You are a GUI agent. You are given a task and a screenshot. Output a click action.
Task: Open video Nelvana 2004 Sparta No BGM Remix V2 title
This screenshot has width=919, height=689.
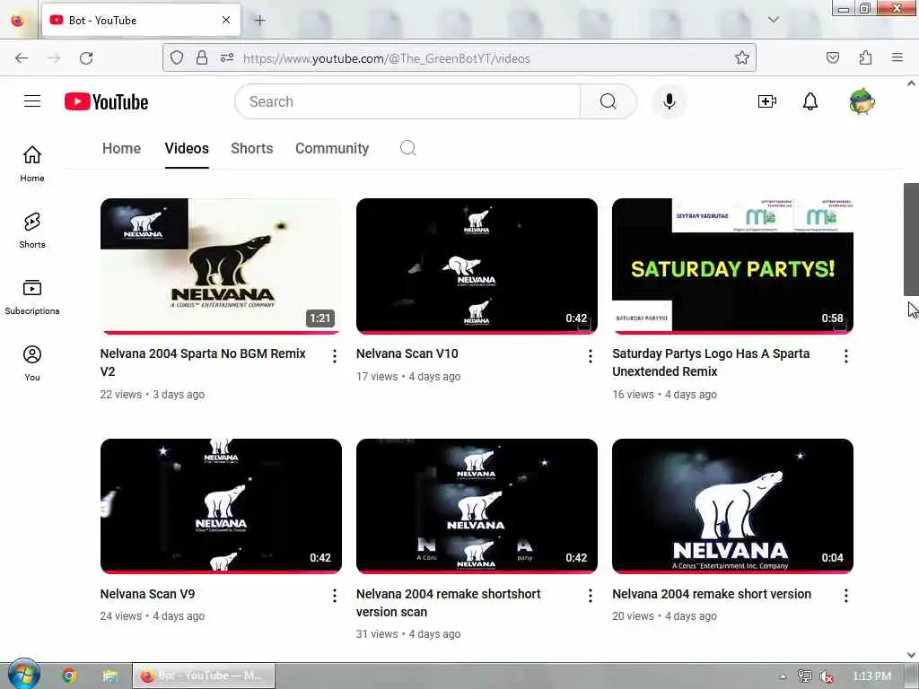[203, 362]
